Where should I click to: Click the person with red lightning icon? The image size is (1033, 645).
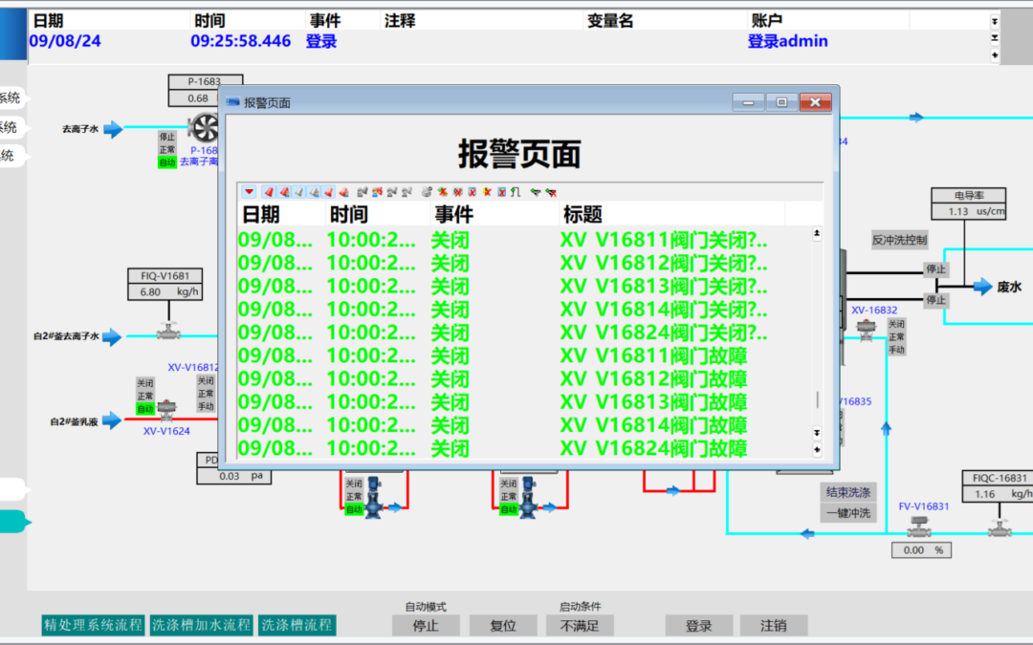point(377,191)
